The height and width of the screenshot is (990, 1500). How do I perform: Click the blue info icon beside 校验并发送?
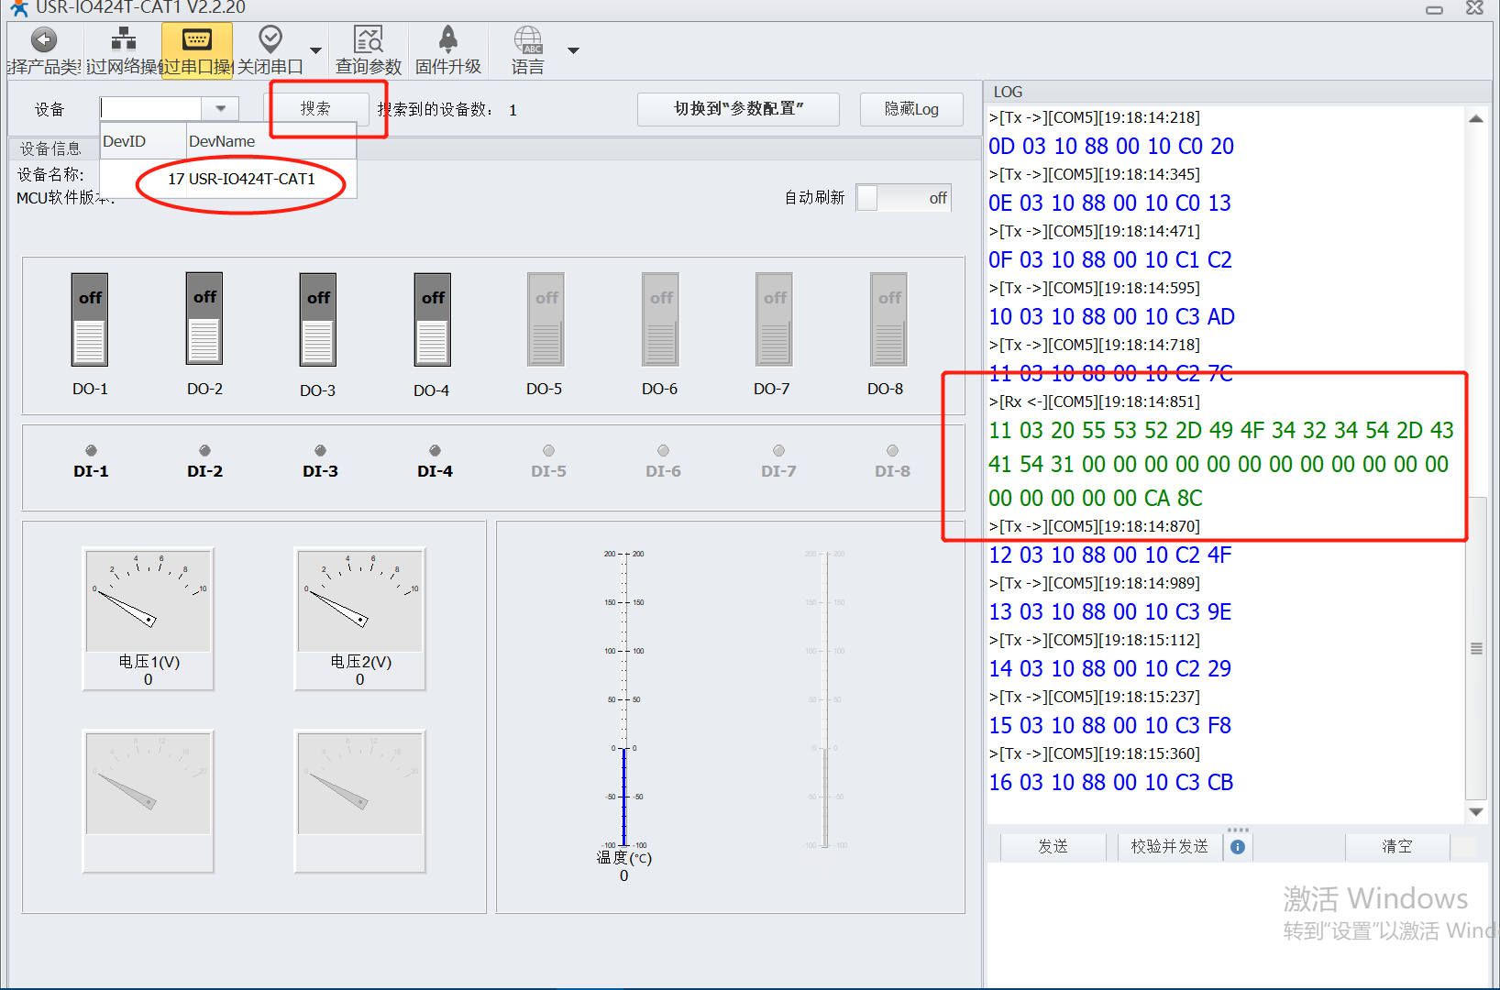click(1238, 847)
